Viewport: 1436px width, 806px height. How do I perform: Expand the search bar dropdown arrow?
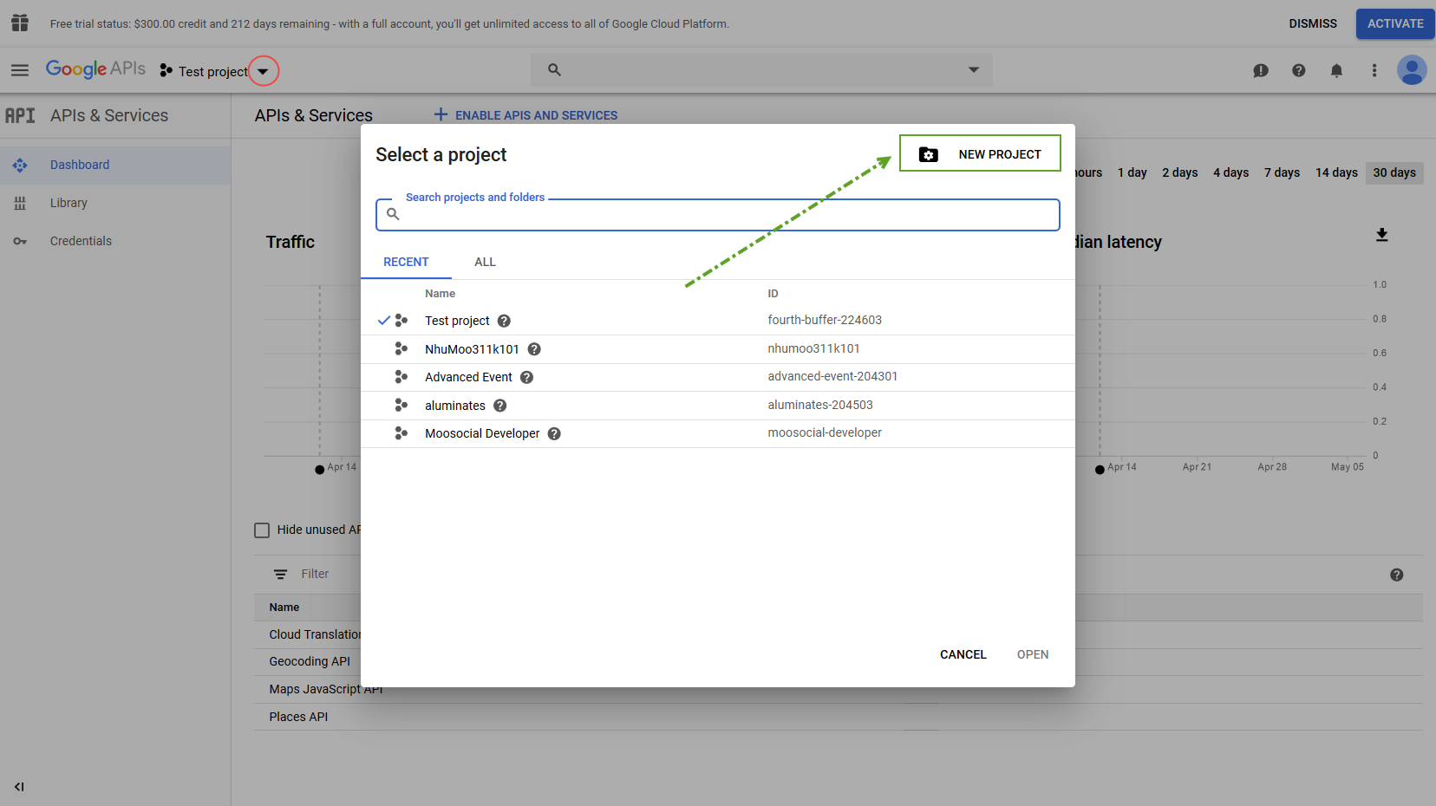[x=974, y=70]
